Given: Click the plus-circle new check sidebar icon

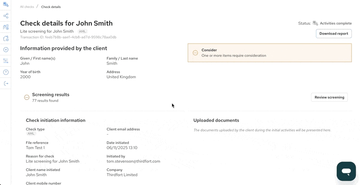Looking at the screenshot, I should click(x=6, y=50).
